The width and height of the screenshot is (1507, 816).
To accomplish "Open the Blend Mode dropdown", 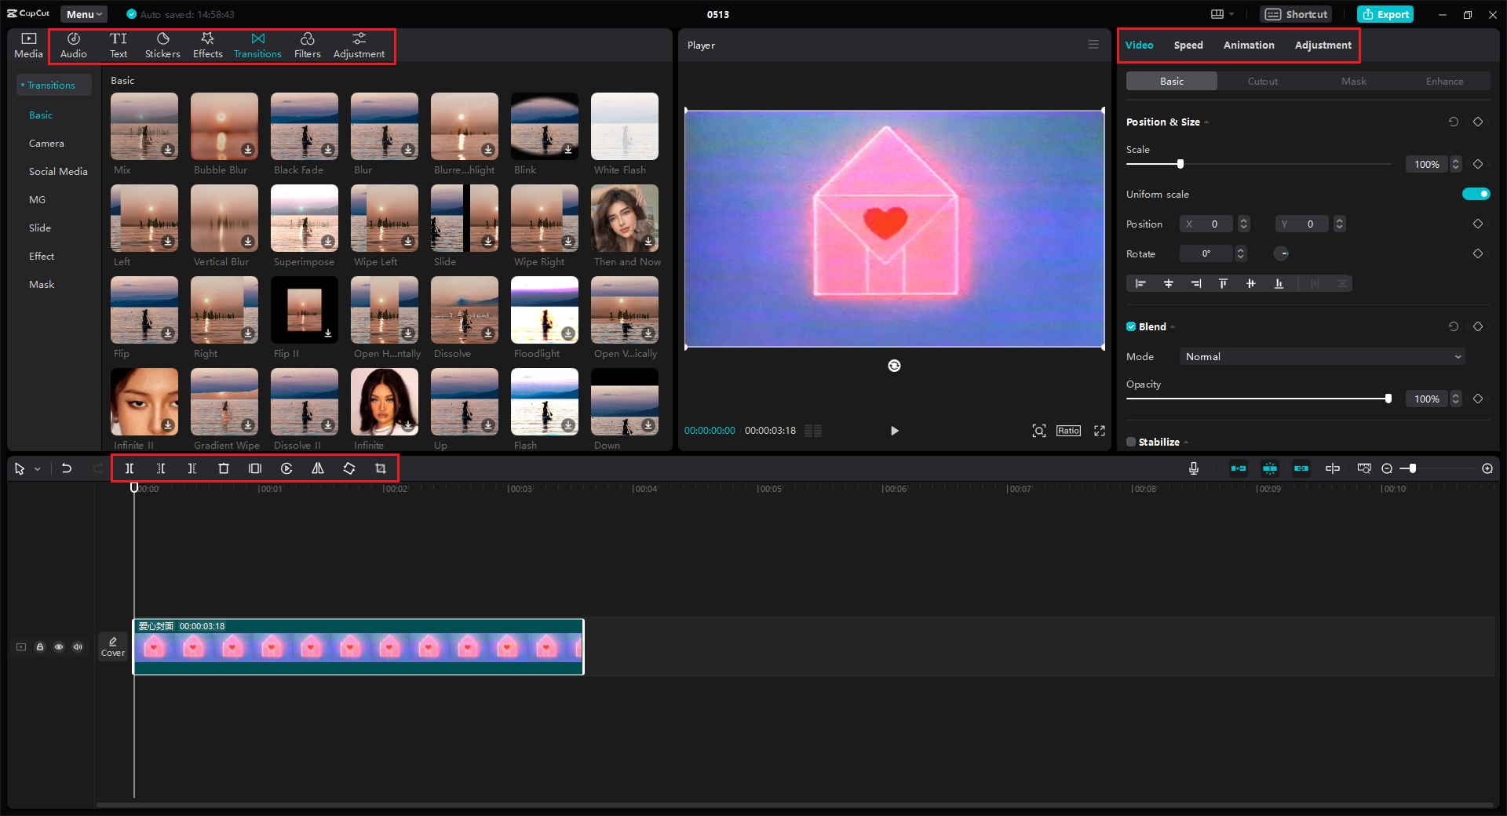I will click(x=1321, y=356).
